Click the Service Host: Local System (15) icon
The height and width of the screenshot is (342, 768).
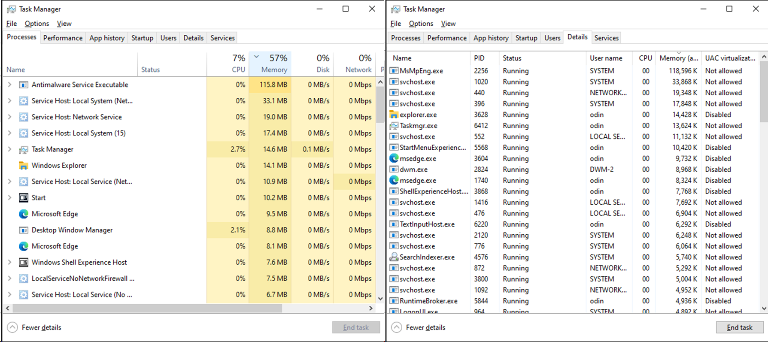click(x=24, y=133)
